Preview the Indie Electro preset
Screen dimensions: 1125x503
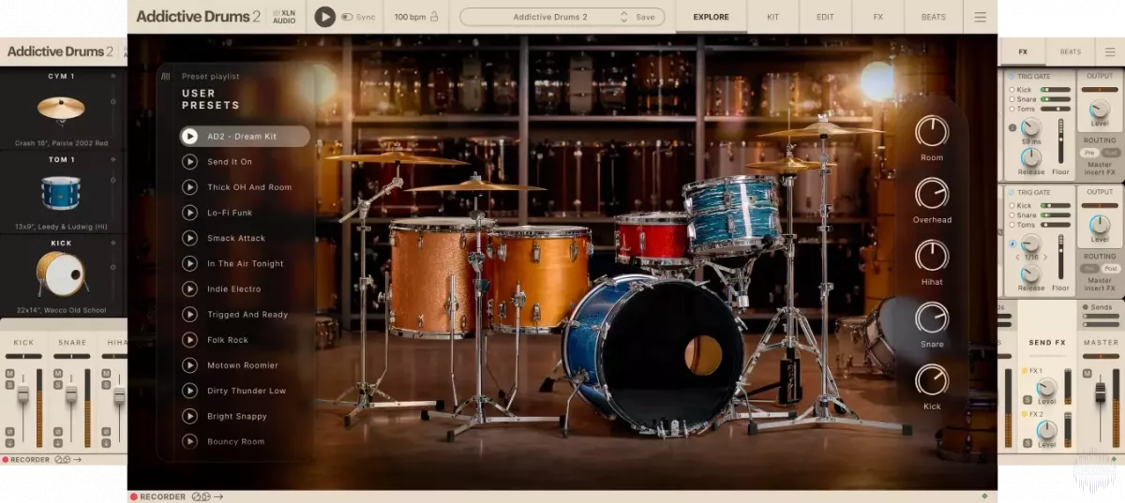click(190, 288)
